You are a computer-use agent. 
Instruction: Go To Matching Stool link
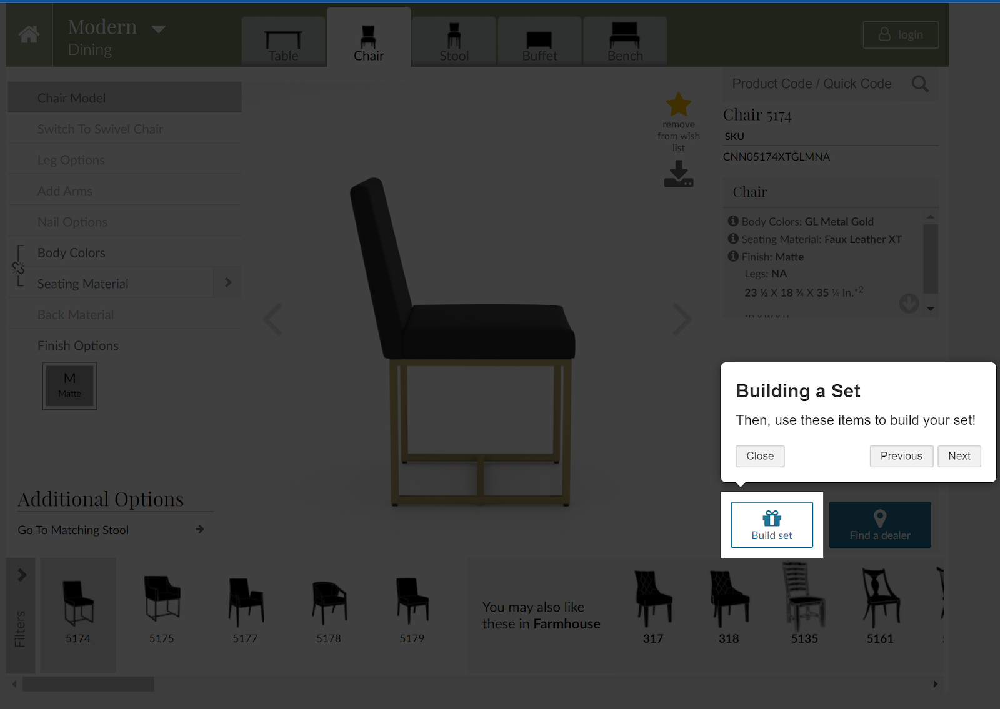(73, 530)
